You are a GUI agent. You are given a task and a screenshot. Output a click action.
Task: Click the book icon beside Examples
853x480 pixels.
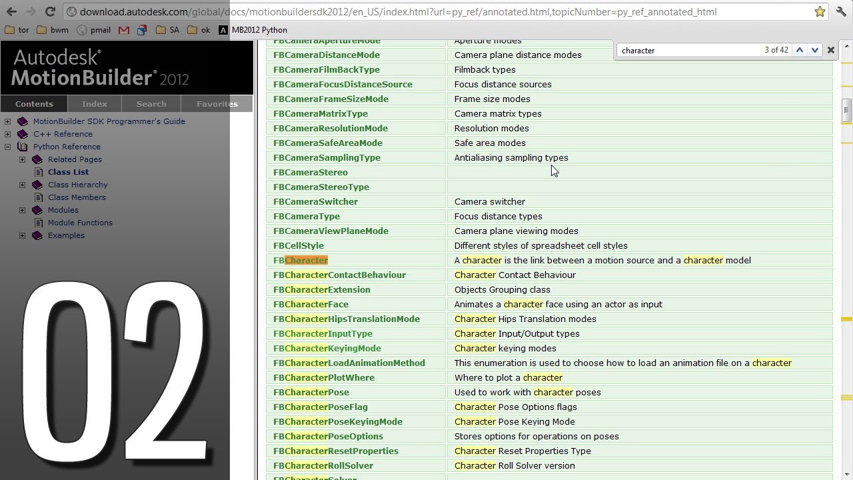[x=37, y=235]
